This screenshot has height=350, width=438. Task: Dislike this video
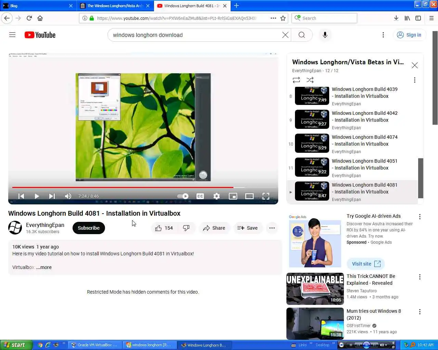(186, 228)
